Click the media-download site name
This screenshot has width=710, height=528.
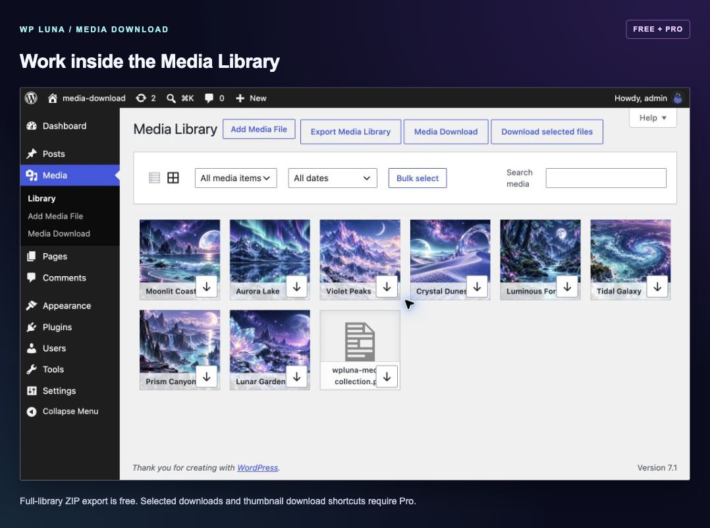coord(94,98)
